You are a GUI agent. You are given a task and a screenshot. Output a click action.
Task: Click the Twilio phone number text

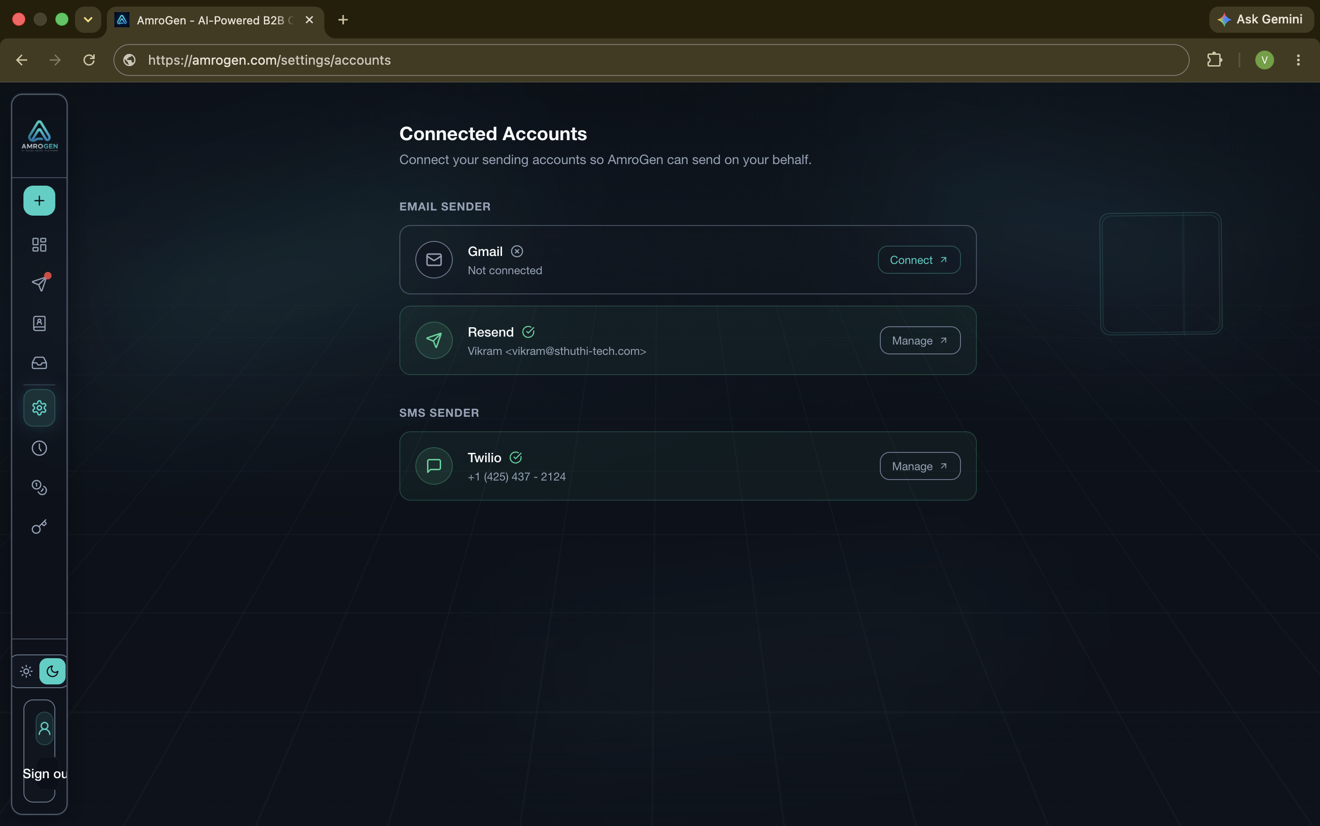click(x=517, y=476)
